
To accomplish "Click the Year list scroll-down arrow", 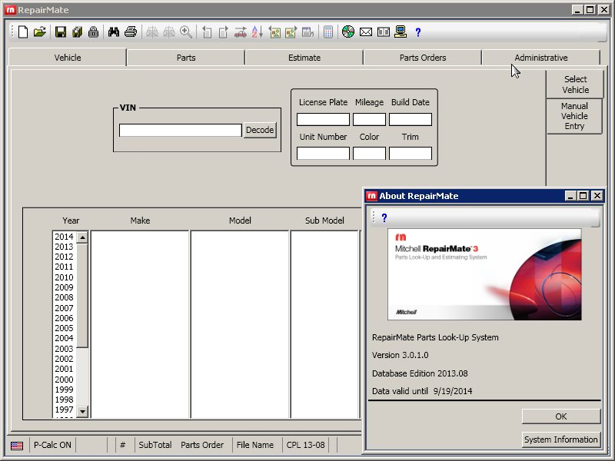I will [82, 412].
